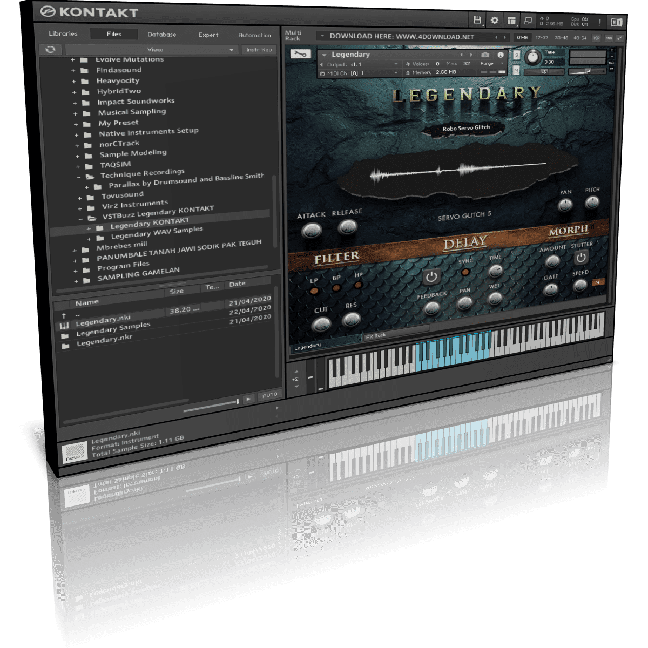Enable the HP filter light

click(x=358, y=285)
